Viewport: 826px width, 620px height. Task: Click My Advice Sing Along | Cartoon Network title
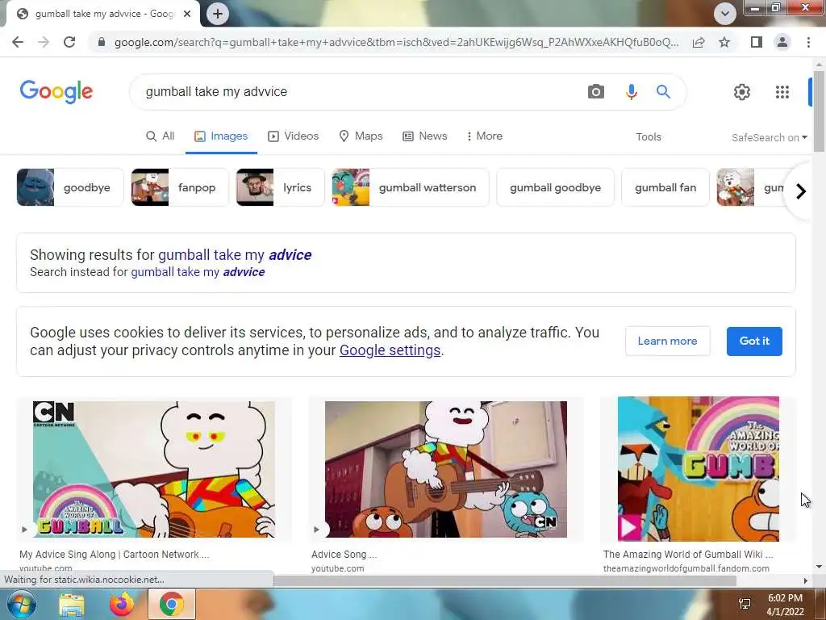tap(115, 555)
